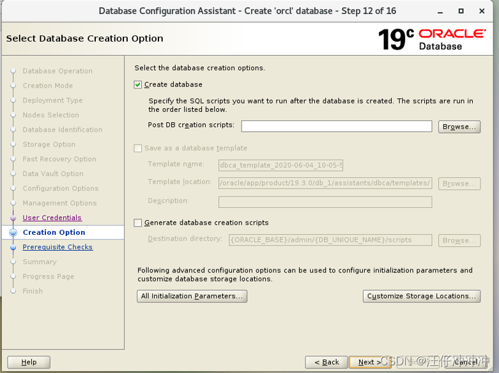Enable Generate database creation scripts checkbox
The image size is (499, 373).
point(137,223)
